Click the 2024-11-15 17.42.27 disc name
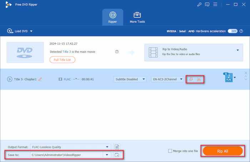The width and height of the screenshot is (250, 162). 63,44
